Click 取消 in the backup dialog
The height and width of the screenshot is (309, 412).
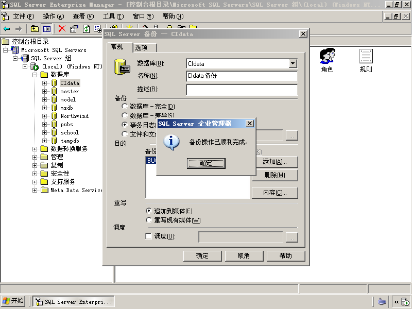(x=244, y=255)
